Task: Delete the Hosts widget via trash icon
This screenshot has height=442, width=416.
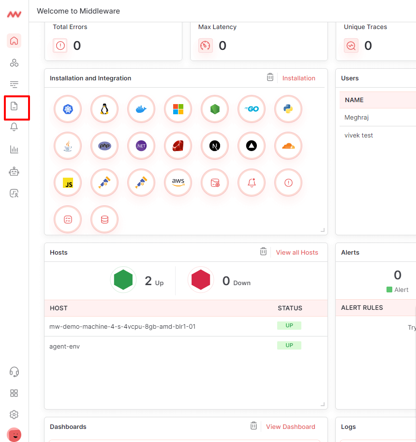Action: pyautogui.click(x=263, y=251)
